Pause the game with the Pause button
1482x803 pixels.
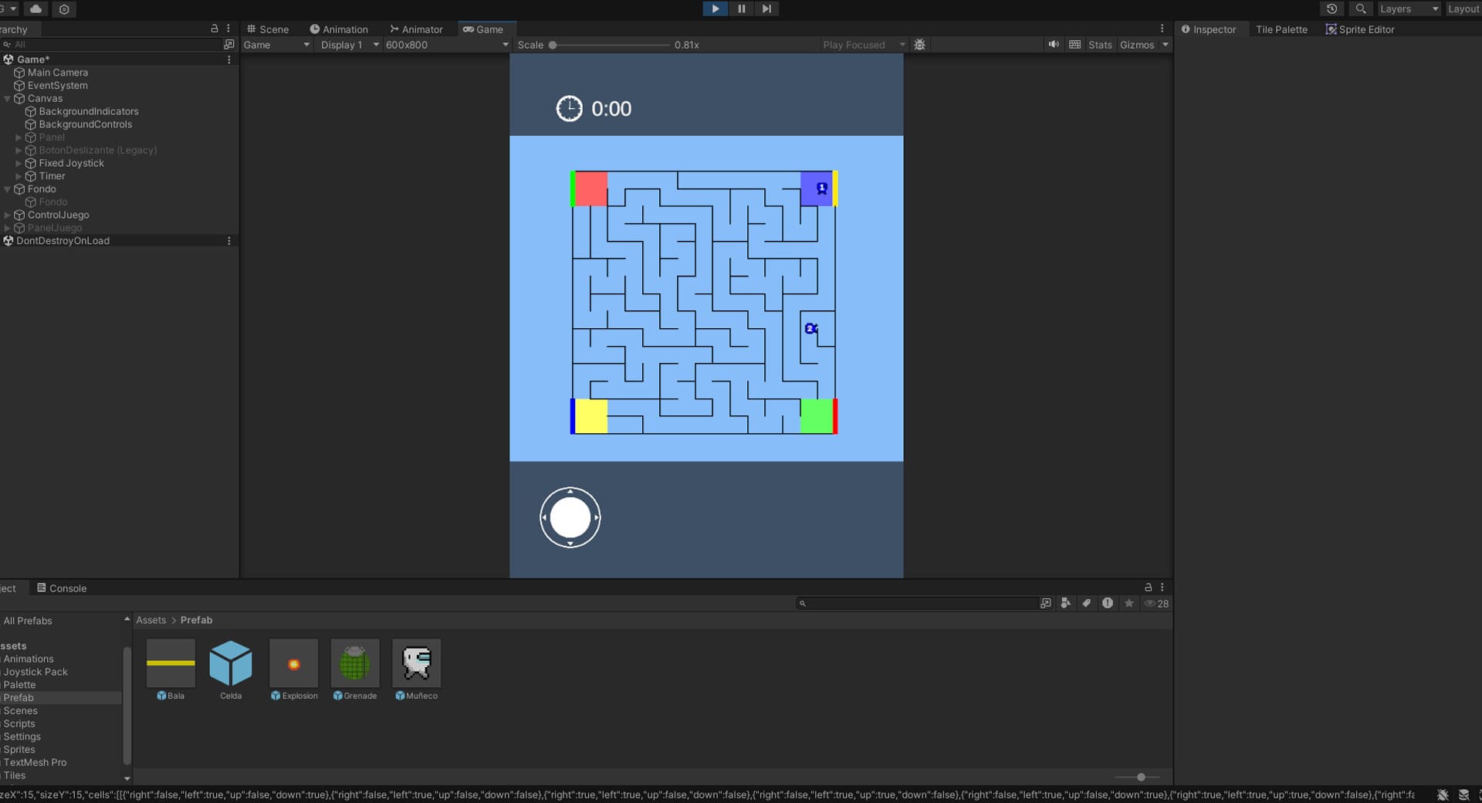pos(741,8)
